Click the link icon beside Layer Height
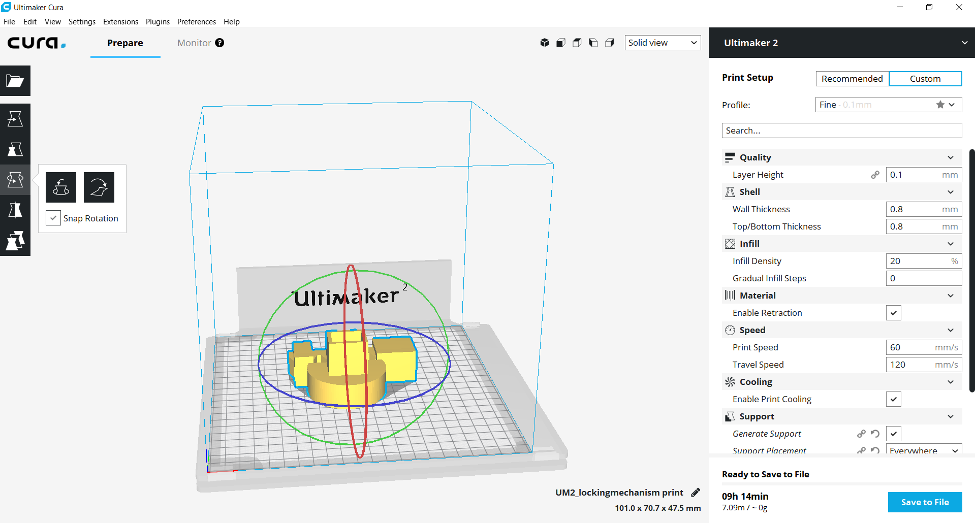 (875, 175)
